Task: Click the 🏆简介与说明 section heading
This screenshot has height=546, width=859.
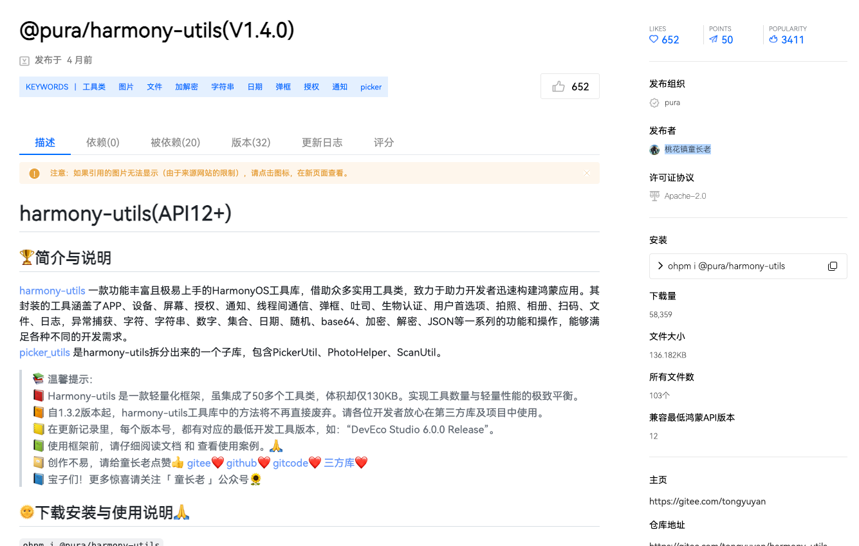Action: tap(66, 259)
